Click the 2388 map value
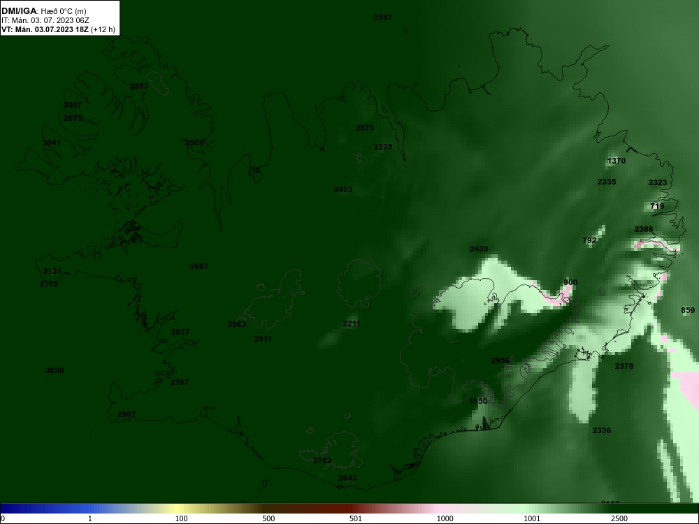The width and height of the screenshot is (699, 524). [644, 229]
